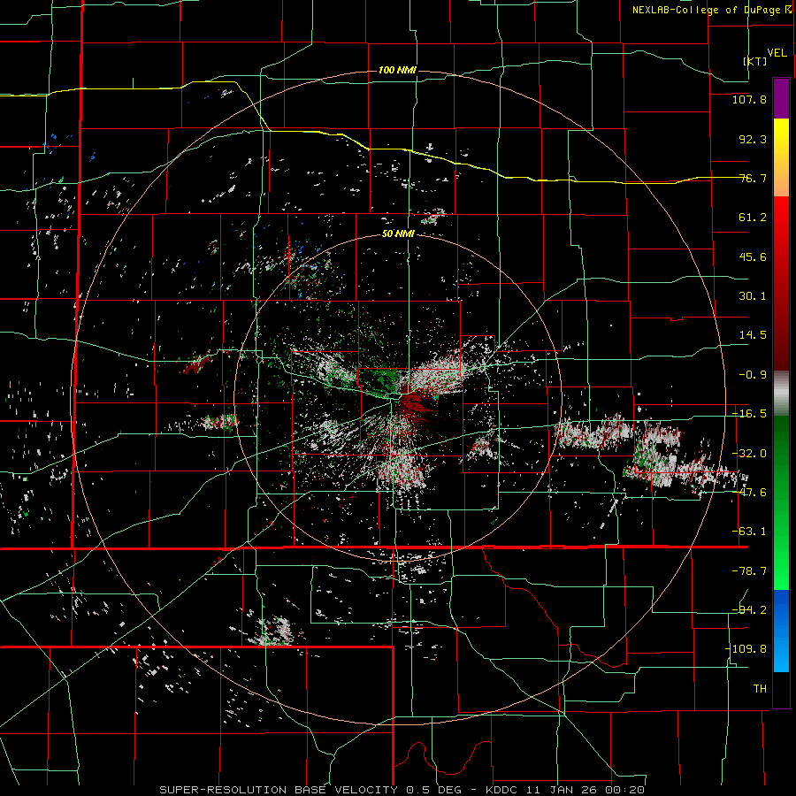Click the -78.7 scale value

749,571
